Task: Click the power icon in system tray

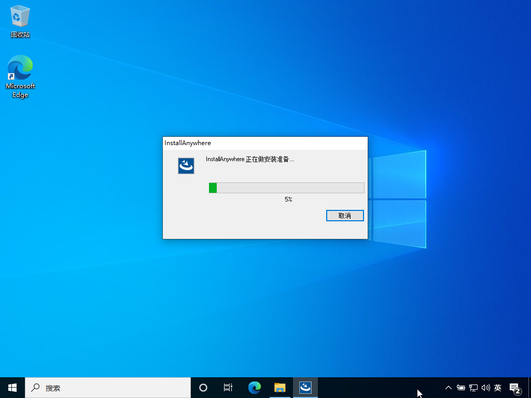Action: pos(460,388)
